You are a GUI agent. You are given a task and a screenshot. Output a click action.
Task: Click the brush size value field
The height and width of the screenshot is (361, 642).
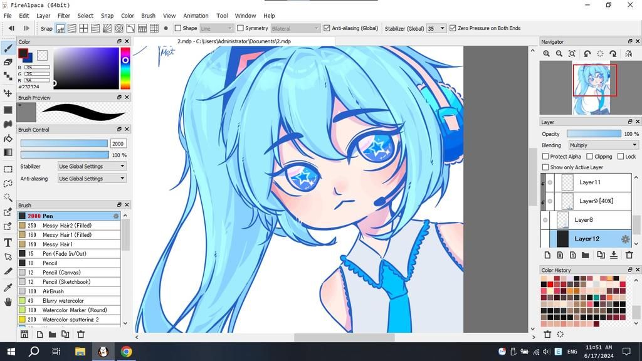coord(118,144)
